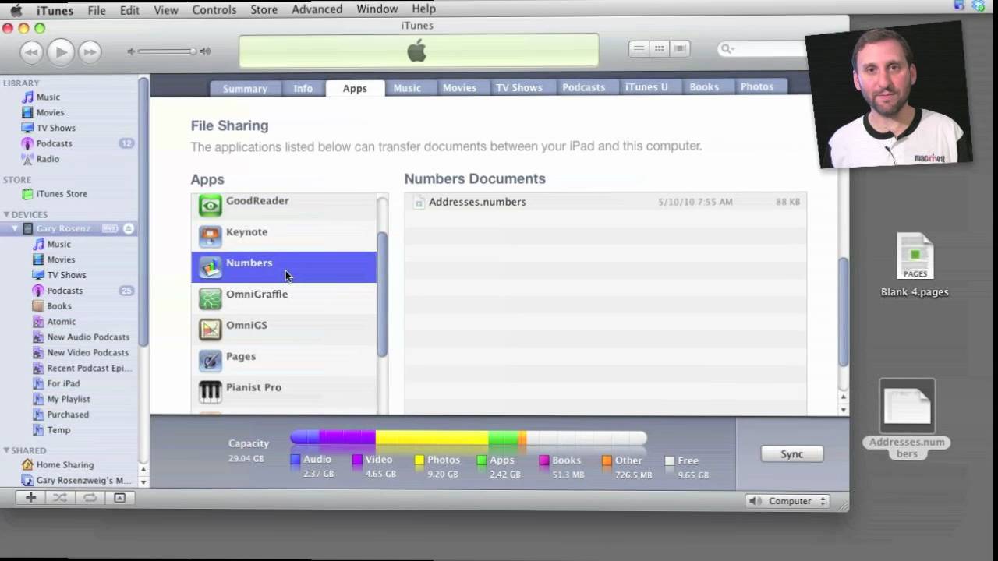
Task: Select the GoodReader app icon
Action: tap(210, 205)
